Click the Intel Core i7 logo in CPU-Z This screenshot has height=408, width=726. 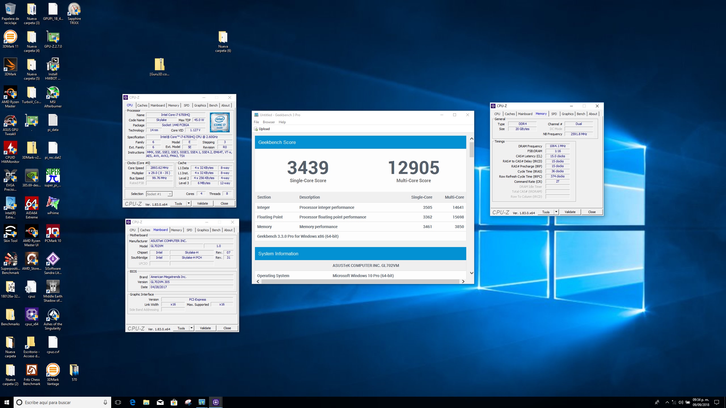(x=220, y=122)
